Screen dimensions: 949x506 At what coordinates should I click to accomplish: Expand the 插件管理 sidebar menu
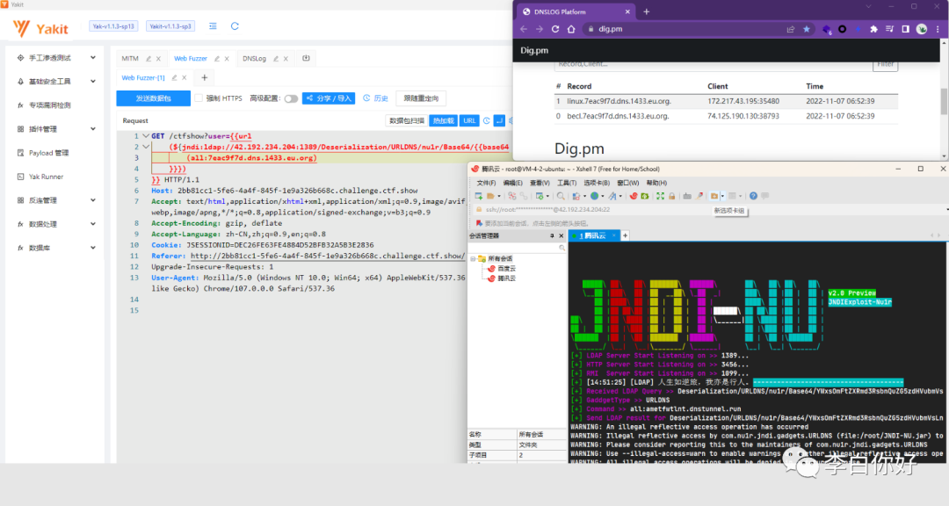pyautogui.click(x=92, y=129)
